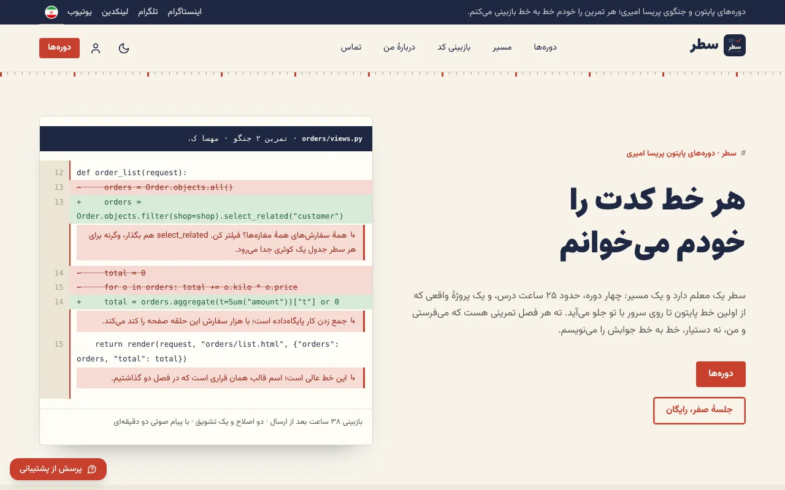Toggle dark mode with the moon icon
This screenshot has height=490, width=785.
pos(124,48)
